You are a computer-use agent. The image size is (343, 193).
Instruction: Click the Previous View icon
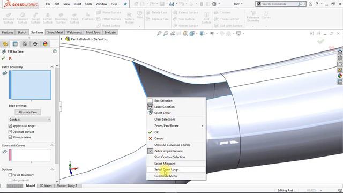point(173,33)
